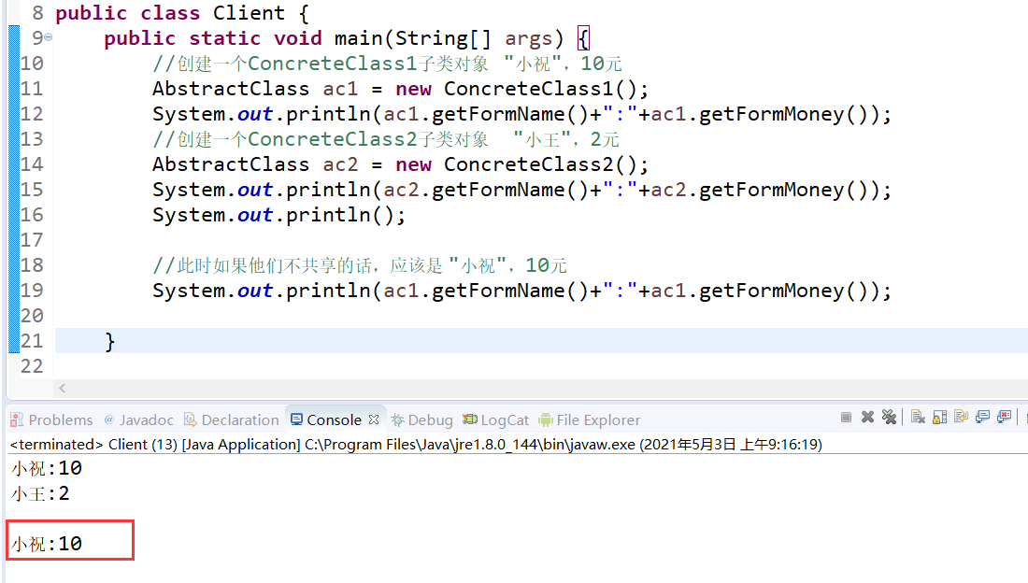Image resolution: width=1028 pixels, height=583 pixels.
Task: Click the terminated Client (13) launch description
Action: click(416, 444)
